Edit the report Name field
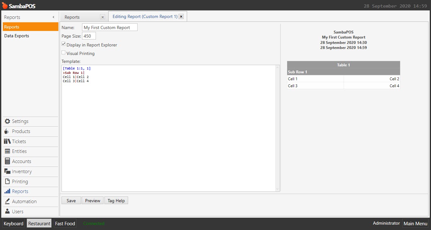 [x=109, y=27]
